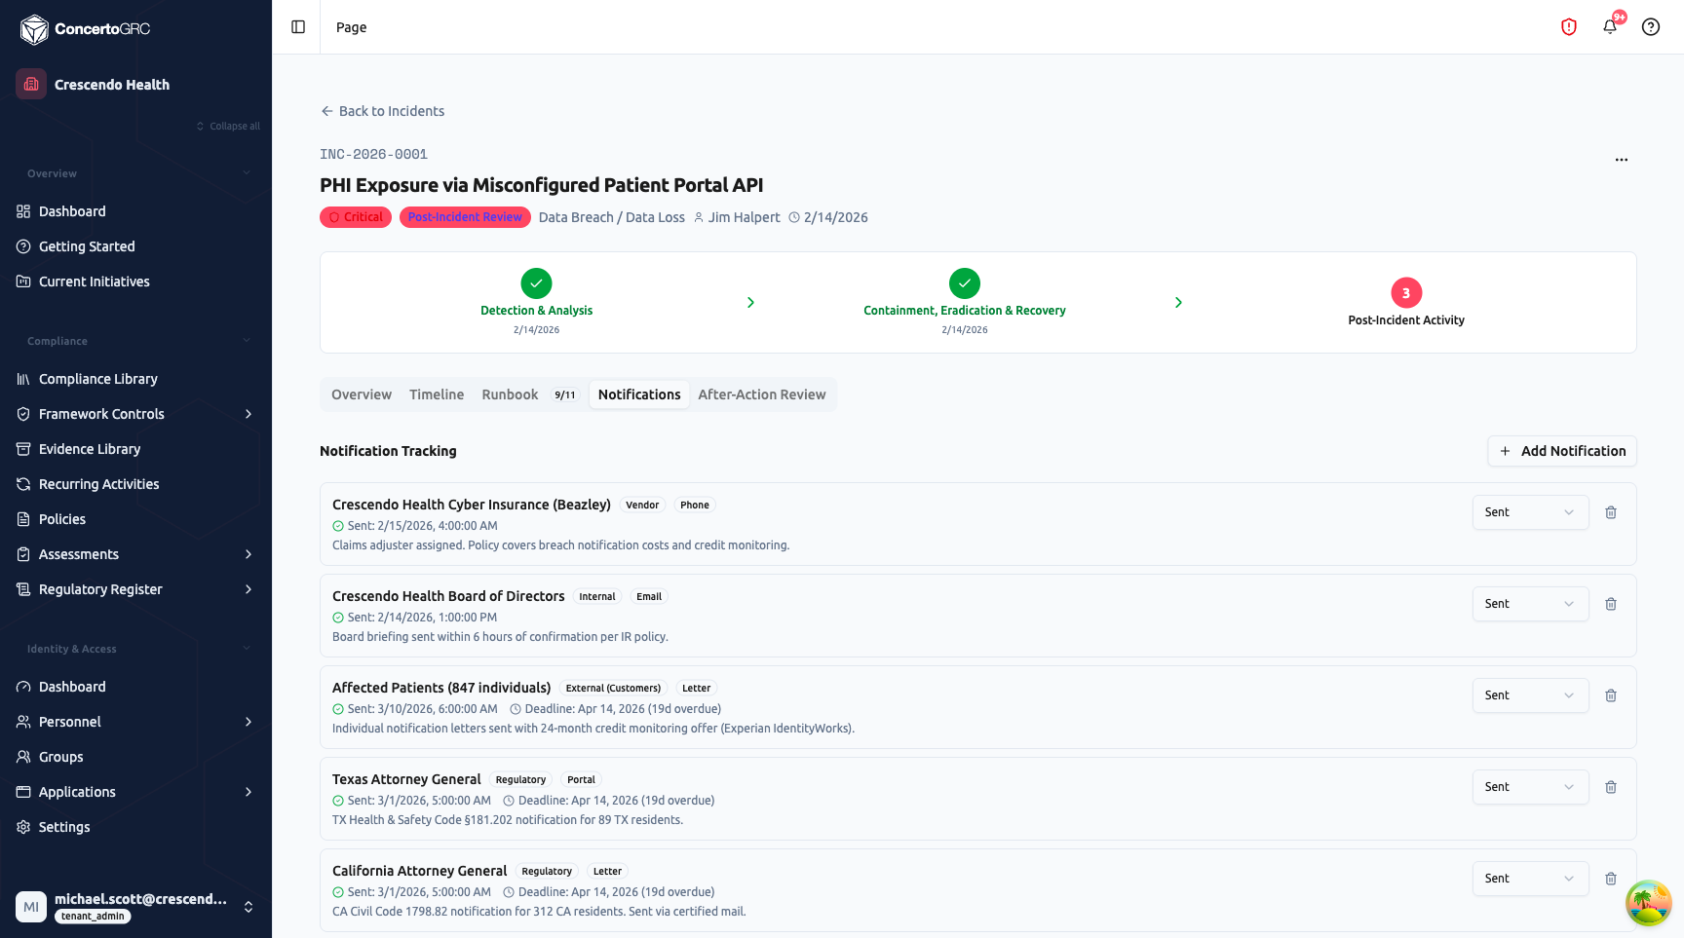1684x938 pixels.
Task: Open Current Initiatives in the sidebar
Action: (135, 281)
